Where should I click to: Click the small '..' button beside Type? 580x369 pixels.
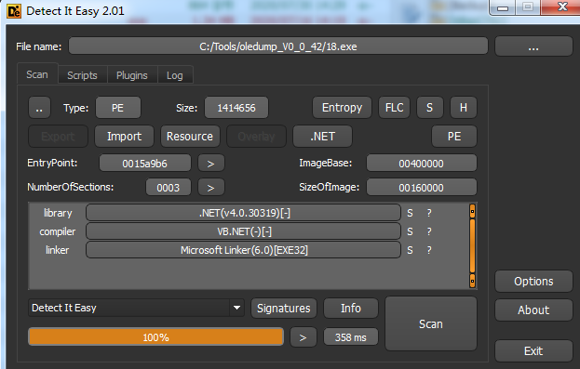point(39,108)
